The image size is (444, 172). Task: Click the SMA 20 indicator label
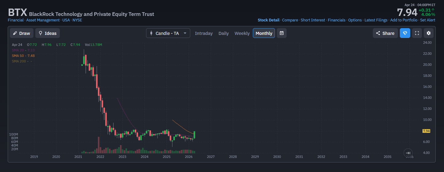click(18, 50)
